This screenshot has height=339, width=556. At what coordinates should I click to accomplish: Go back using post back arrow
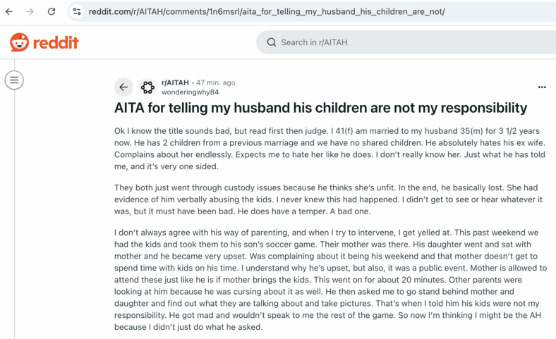click(x=123, y=87)
